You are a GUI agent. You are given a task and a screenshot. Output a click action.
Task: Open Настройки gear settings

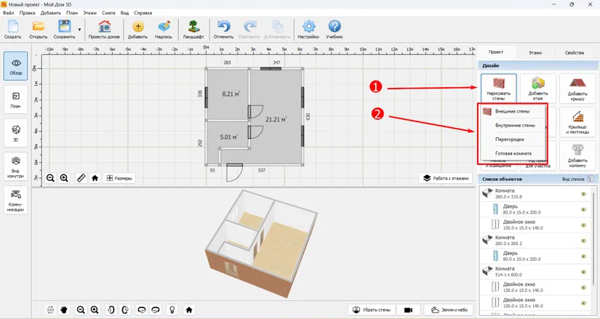tap(308, 29)
